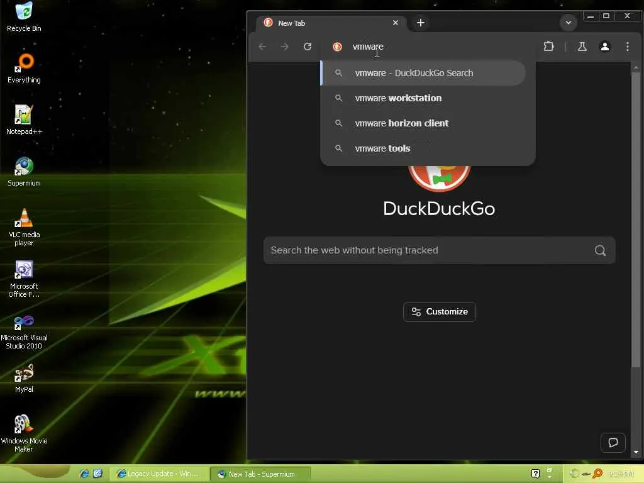Switch to New Tab - Supermium taskbar button

point(260,474)
